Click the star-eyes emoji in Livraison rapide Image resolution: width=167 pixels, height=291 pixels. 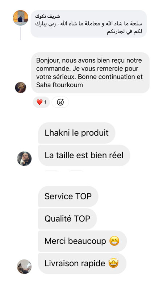pos(113,263)
